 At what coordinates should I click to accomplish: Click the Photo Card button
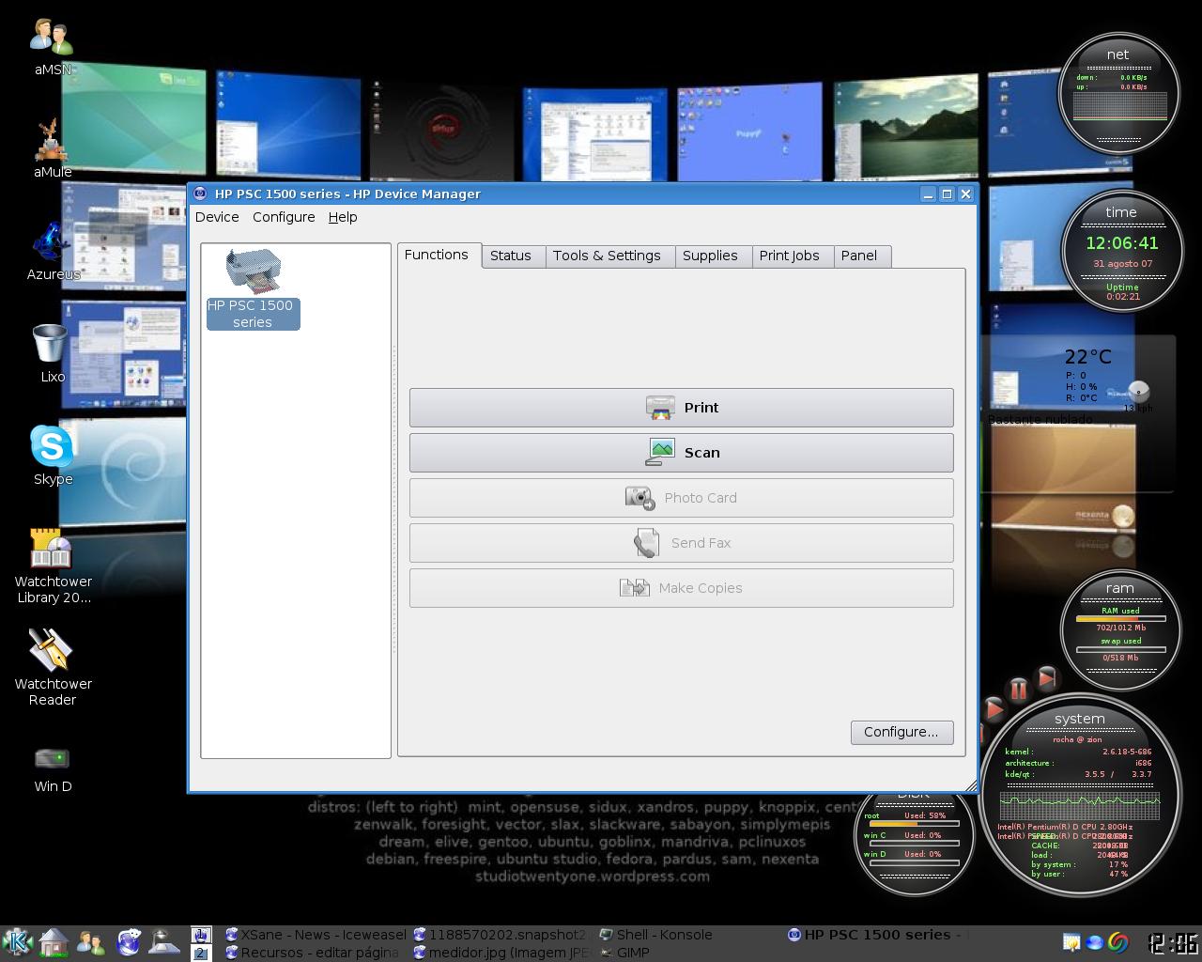click(682, 498)
